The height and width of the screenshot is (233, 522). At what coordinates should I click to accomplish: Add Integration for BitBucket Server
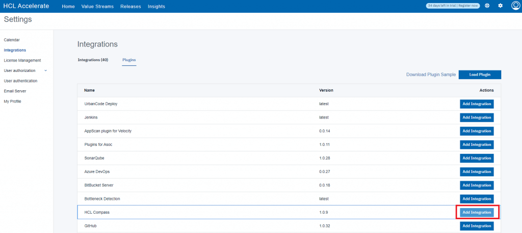click(477, 185)
